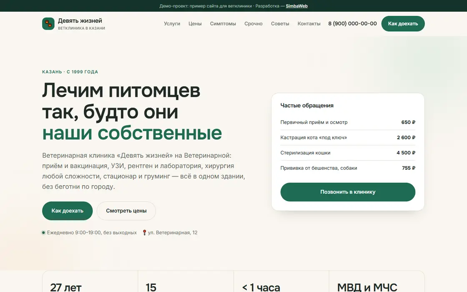467x292 pixels.
Task: Click the 755 ₽ price
Action: pyautogui.click(x=408, y=168)
